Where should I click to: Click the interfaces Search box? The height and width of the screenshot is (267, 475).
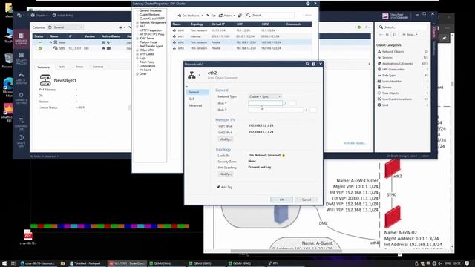269,15
